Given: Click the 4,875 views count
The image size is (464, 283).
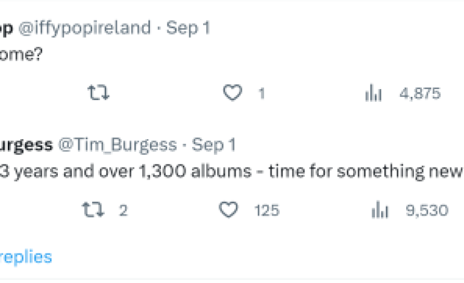Looking at the screenshot, I should [419, 93].
